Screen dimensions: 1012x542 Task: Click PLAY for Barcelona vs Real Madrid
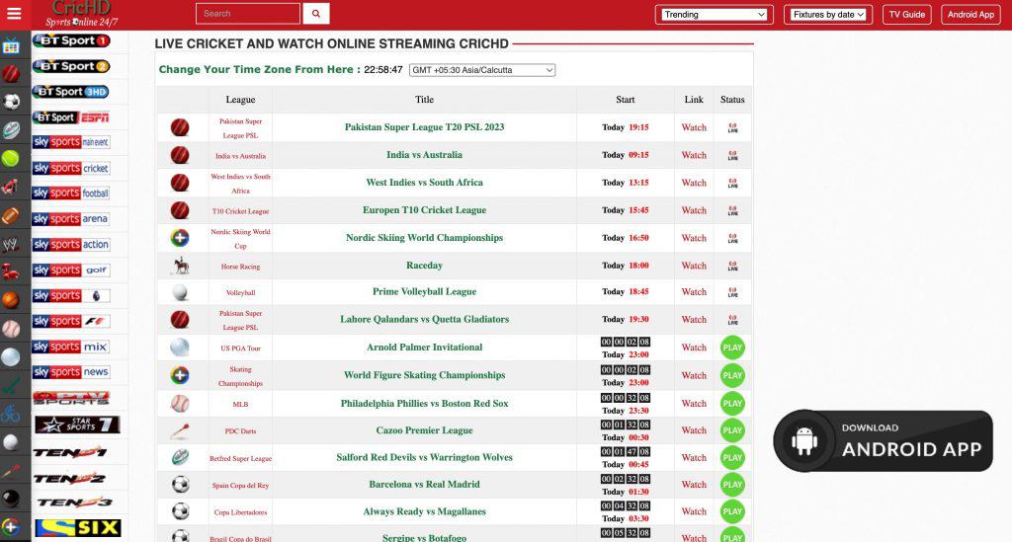732,485
